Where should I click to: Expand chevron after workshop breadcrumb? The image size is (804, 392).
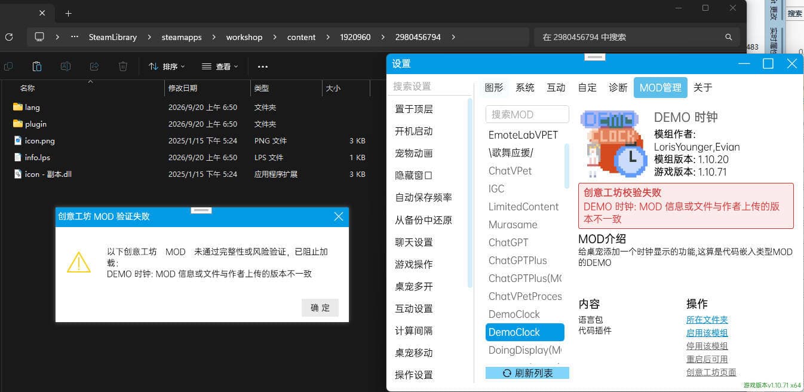coord(275,37)
